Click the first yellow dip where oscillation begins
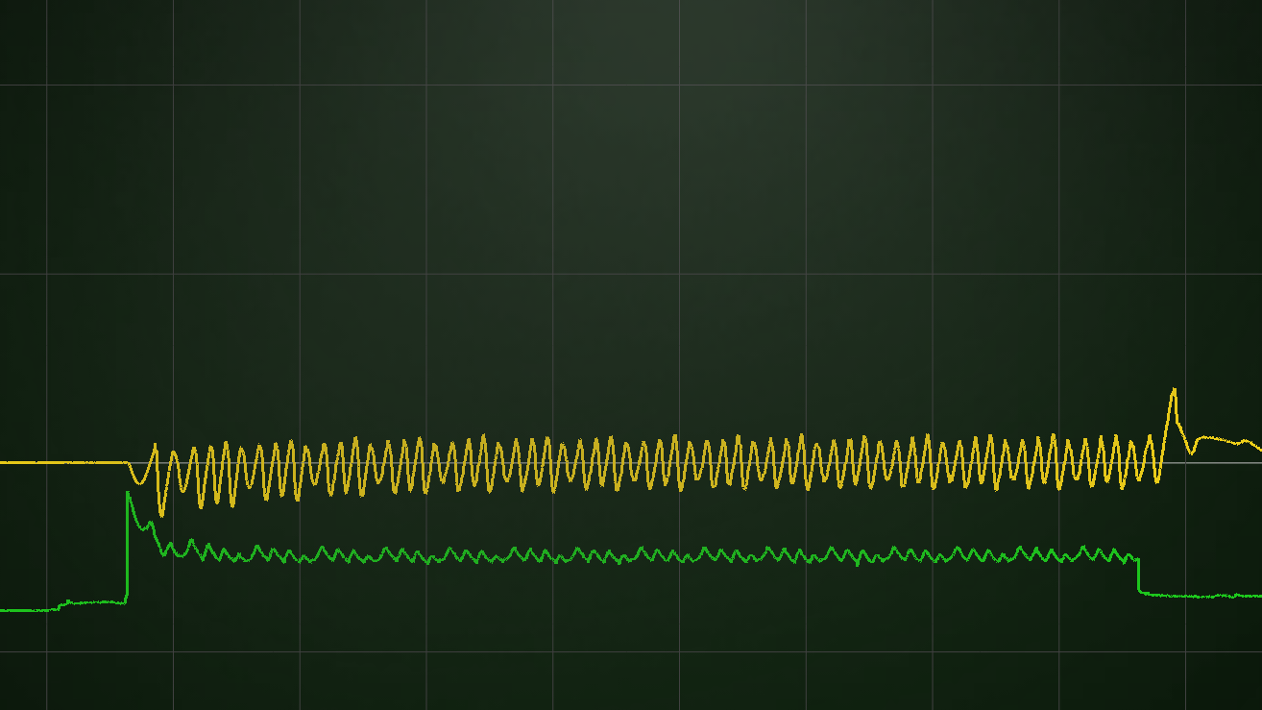 click(139, 481)
